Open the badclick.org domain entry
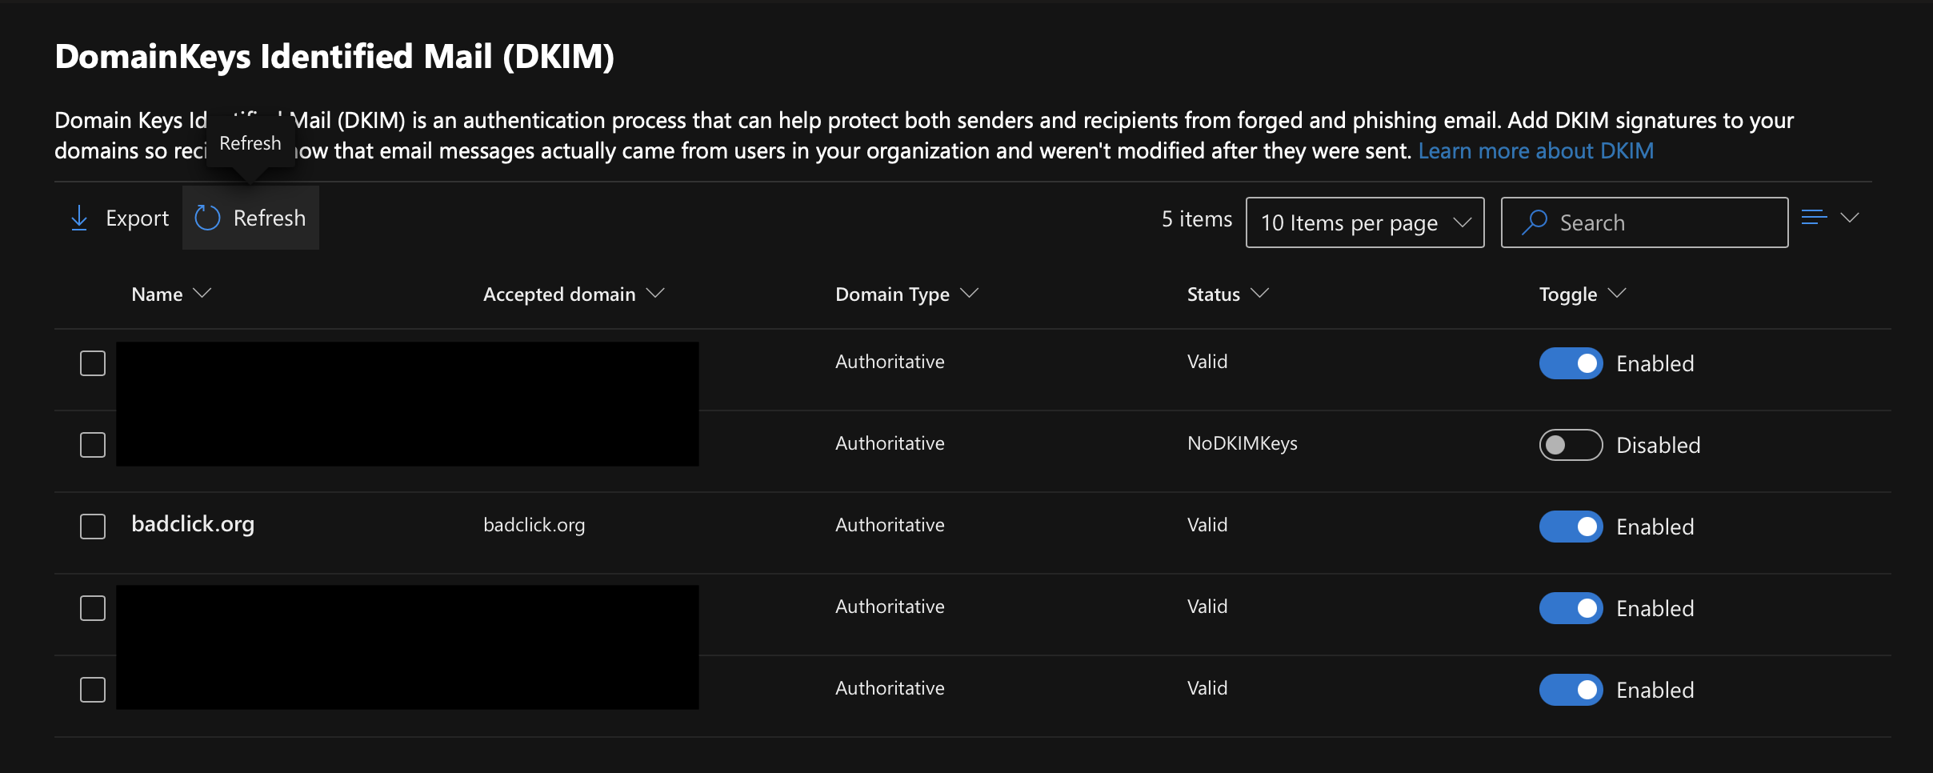Screen dimensions: 1933x773 193,524
